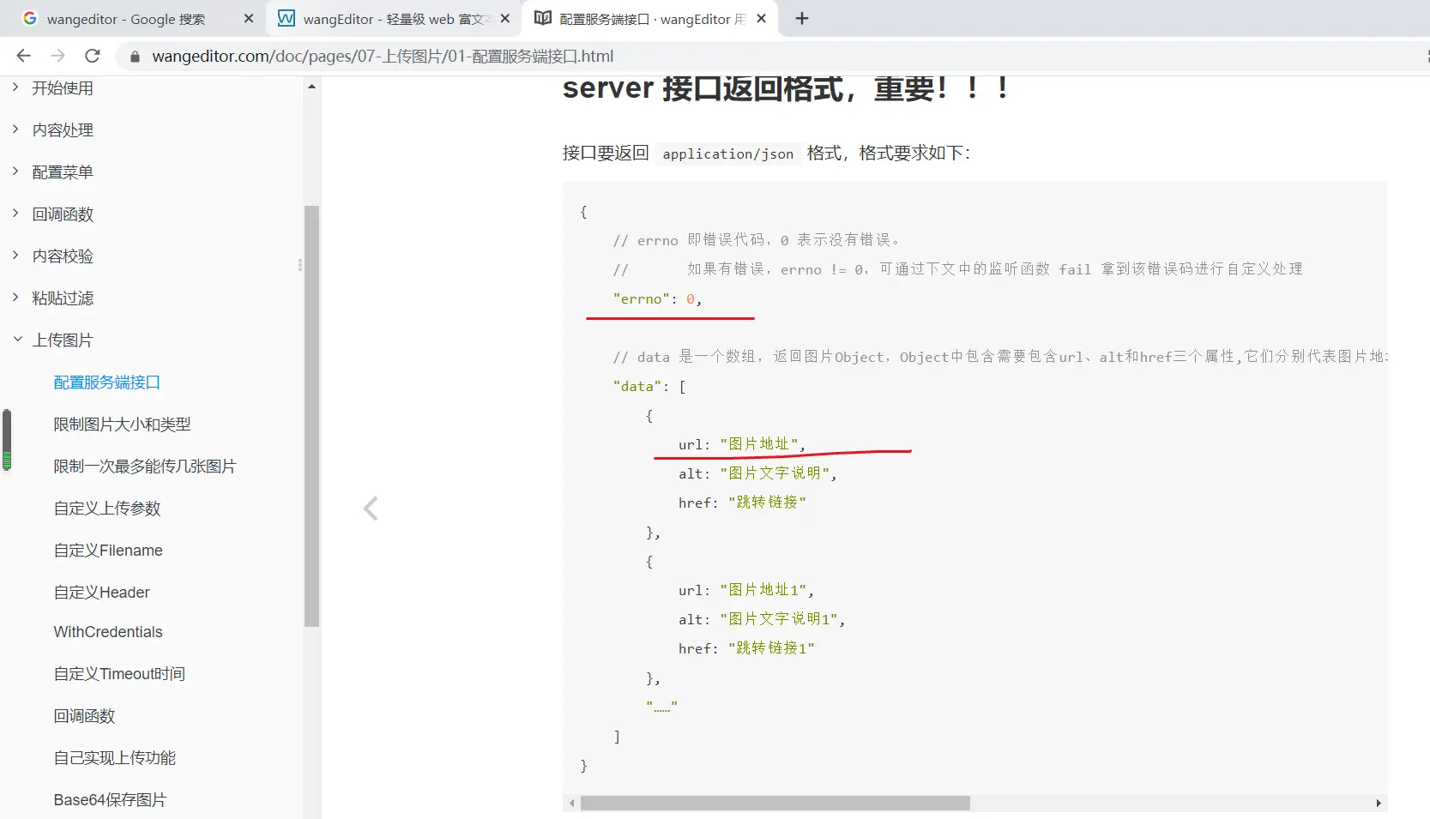Expand the 开始使用 sidebar section
Screen dimensions: 1430x819
tap(63, 88)
